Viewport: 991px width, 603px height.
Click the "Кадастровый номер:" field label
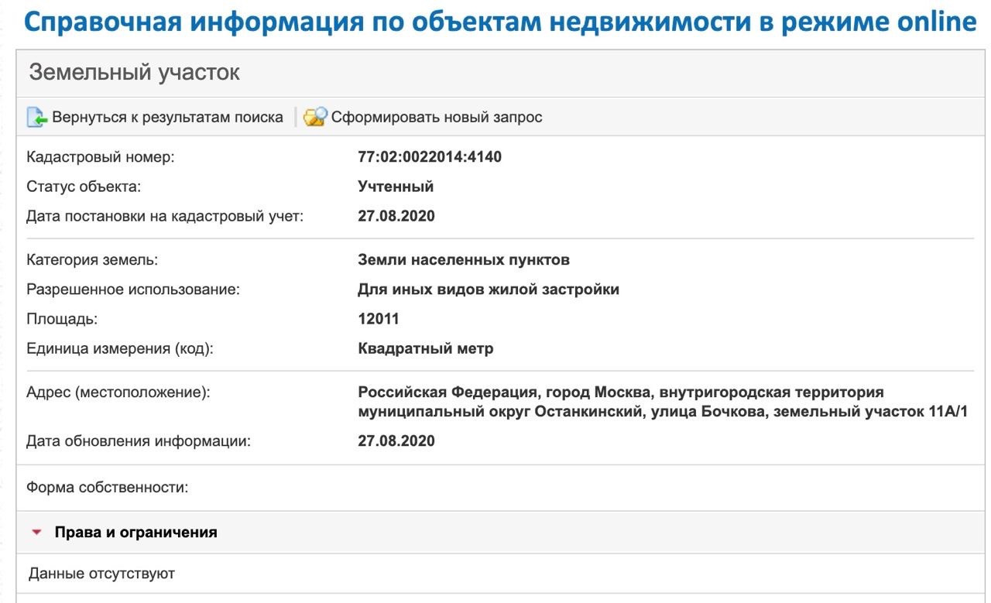101,157
